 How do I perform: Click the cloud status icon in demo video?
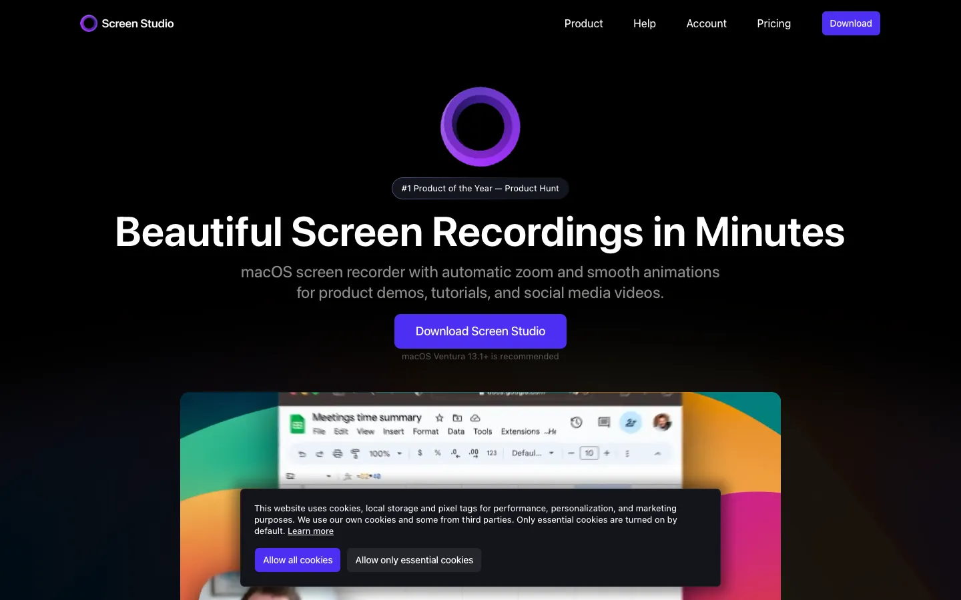pos(475,418)
